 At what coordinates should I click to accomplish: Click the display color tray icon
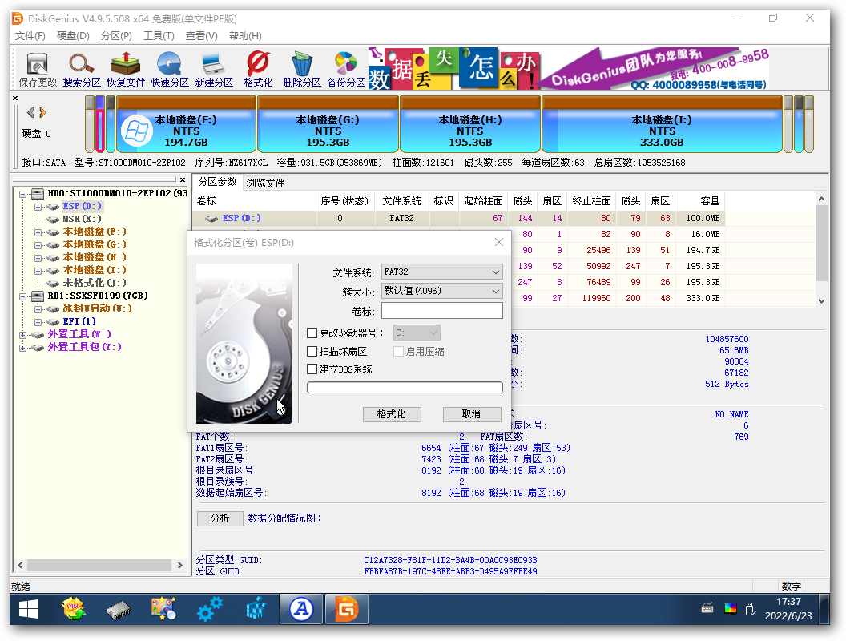[730, 609]
